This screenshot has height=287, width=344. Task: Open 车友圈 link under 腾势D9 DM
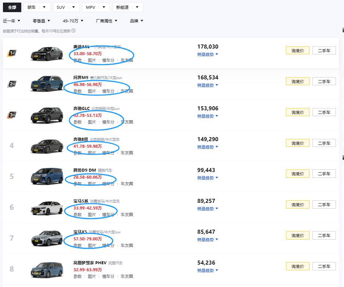pyautogui.click(x=127, y=184)
